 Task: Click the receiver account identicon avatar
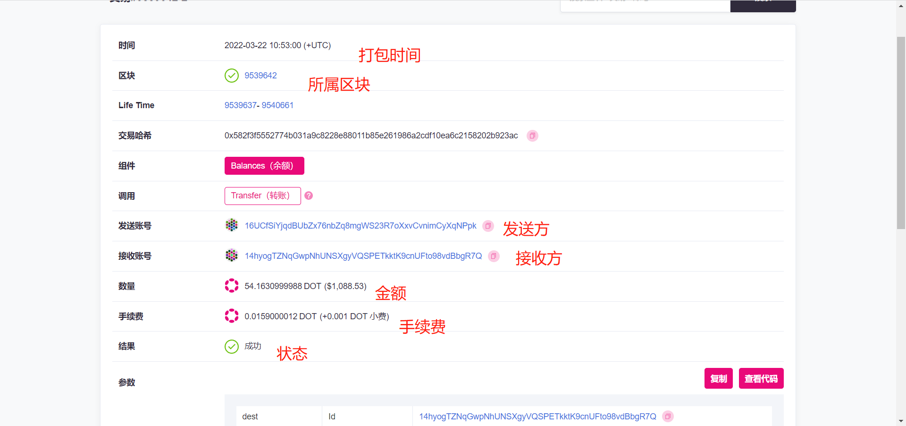coord(232,255)
